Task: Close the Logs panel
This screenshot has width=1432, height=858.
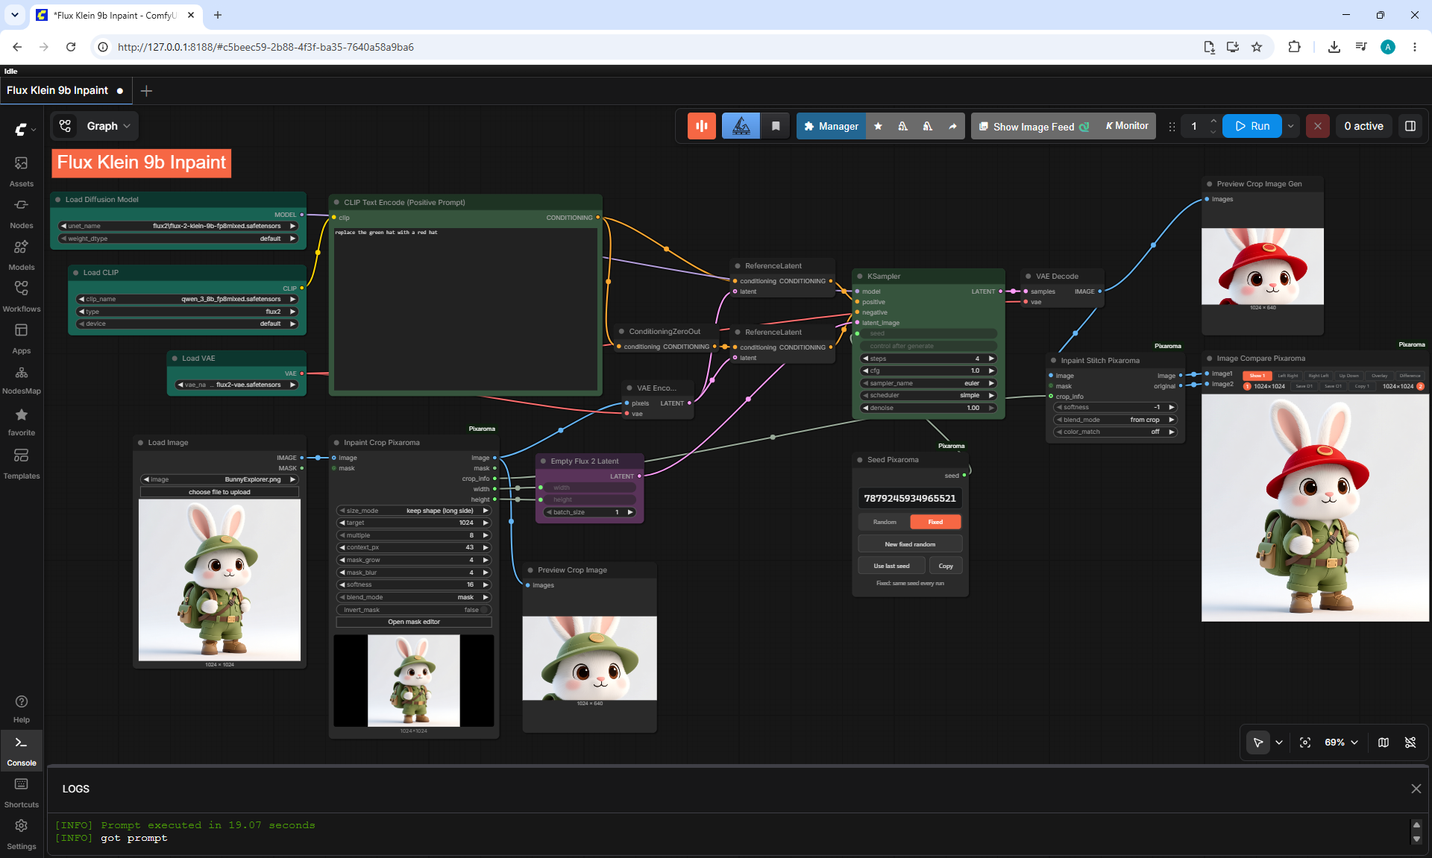Action: pos(1416,789)
